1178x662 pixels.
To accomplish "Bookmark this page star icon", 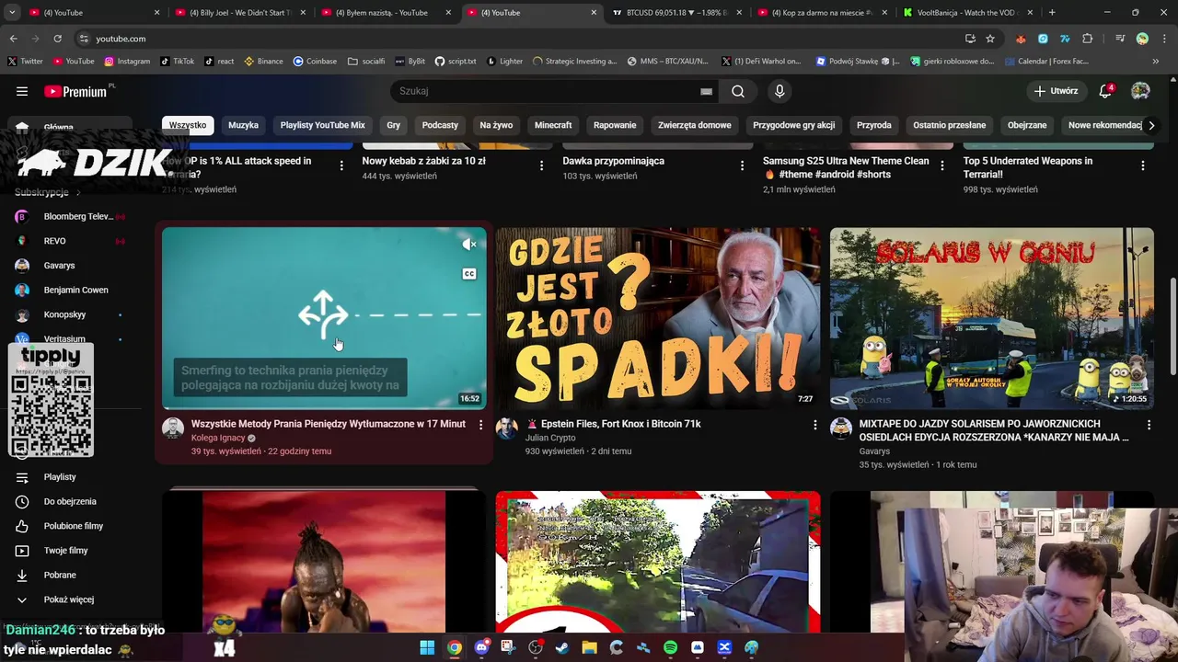I will [x=990, y=39].
